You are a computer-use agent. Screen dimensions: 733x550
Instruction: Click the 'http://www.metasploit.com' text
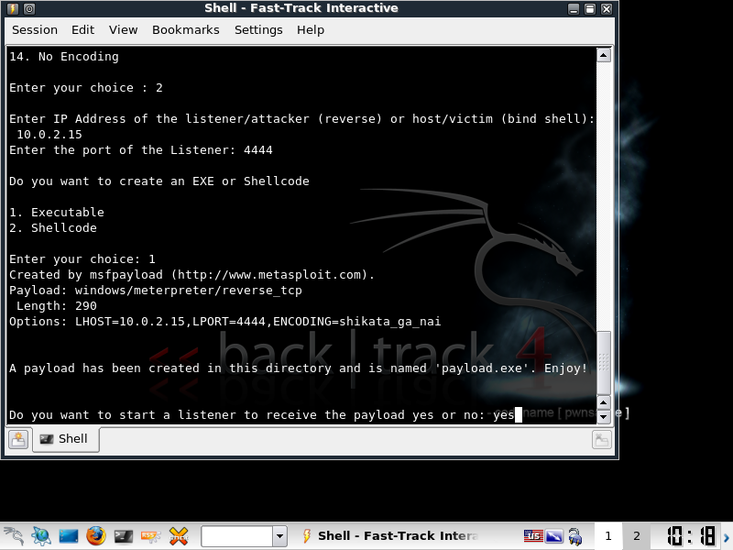coord(269,275)
